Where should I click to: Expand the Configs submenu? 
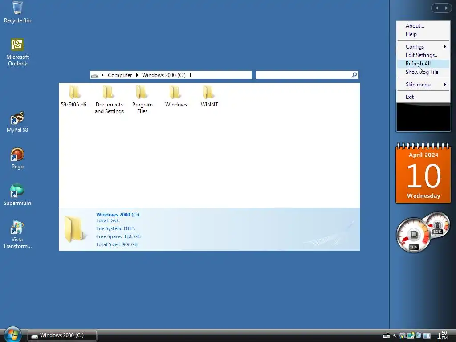pos(423,46)
